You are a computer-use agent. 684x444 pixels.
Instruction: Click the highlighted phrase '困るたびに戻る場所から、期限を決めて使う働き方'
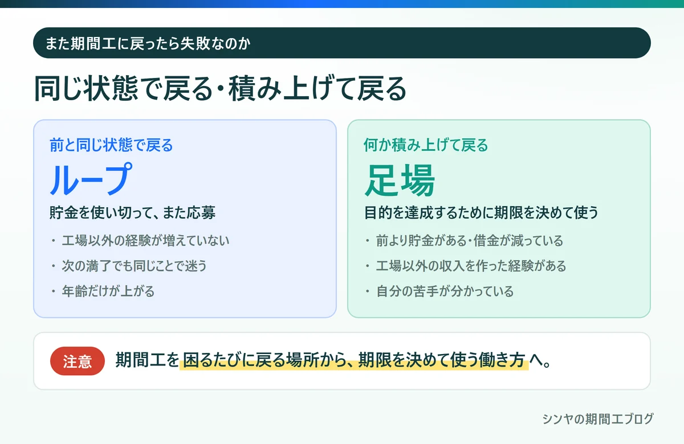click(354, 361)
